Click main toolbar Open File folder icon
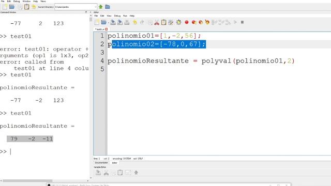 (12, 7)
